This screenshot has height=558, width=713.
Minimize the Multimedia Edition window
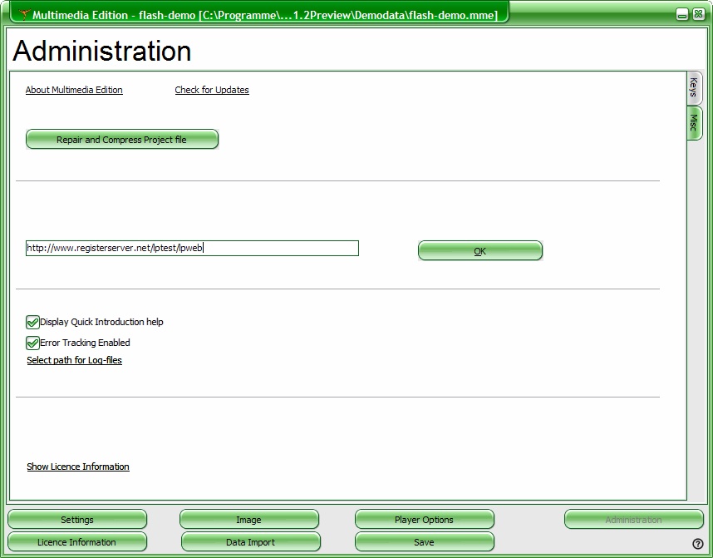click(x=681, y=15)
